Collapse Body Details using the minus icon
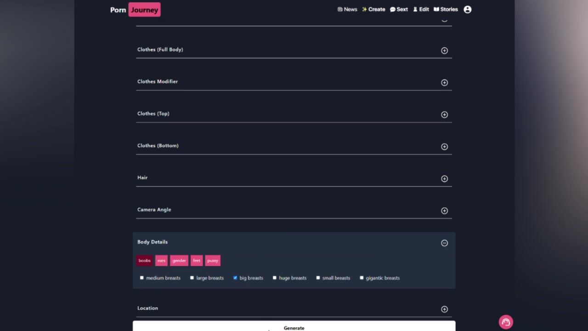 point(444,243)
